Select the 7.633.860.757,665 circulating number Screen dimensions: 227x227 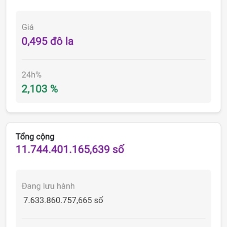[57, 200]
